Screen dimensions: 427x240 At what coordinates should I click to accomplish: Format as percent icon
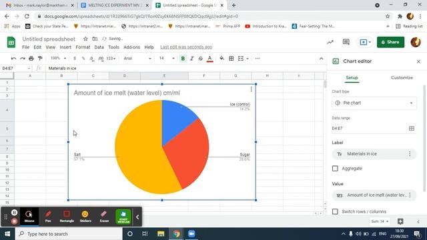coord(83,59)
